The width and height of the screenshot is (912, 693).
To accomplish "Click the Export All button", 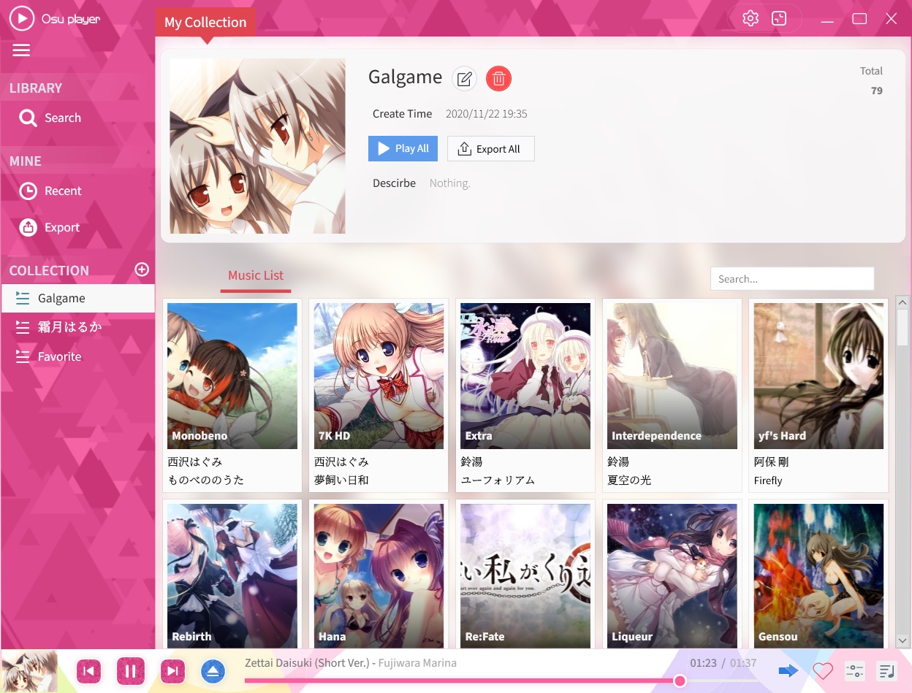I will [490, 148].
